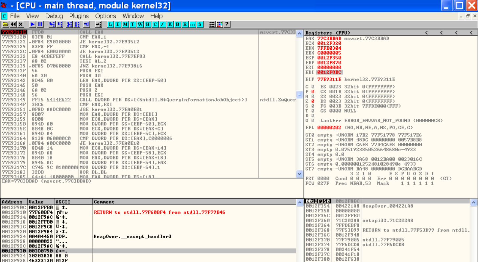The height and width of the screenshot is (262, 478).
Task: Open the Plugins menu
Action: point(79,16)
